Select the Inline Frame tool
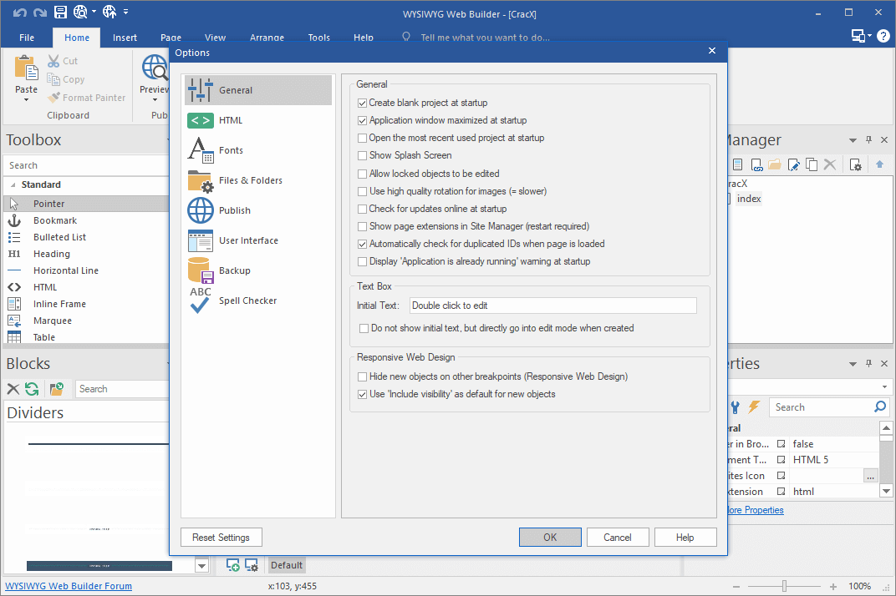Screen dimensions: 896x596 pyautogui.click(x=86, y=304)
